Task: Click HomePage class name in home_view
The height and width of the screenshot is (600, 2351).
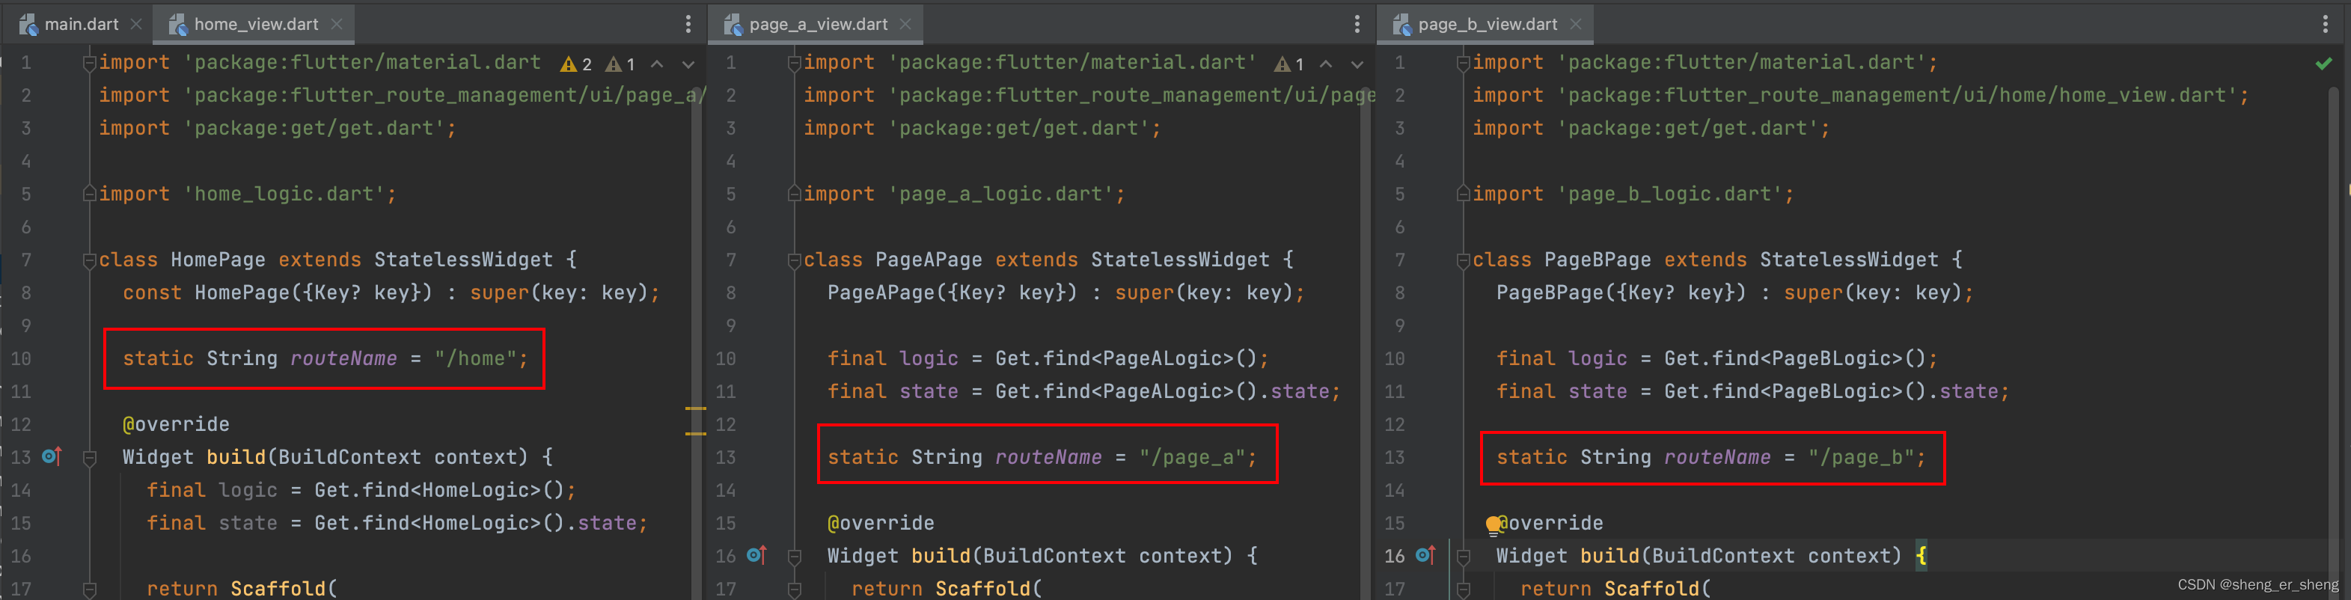Action: [218, 260]
